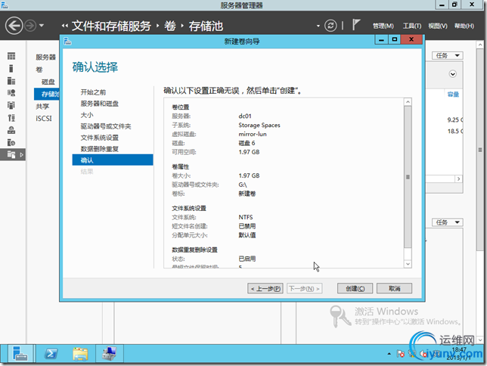Click the Storage Spaces subsystem value

(x=259, y=125)
